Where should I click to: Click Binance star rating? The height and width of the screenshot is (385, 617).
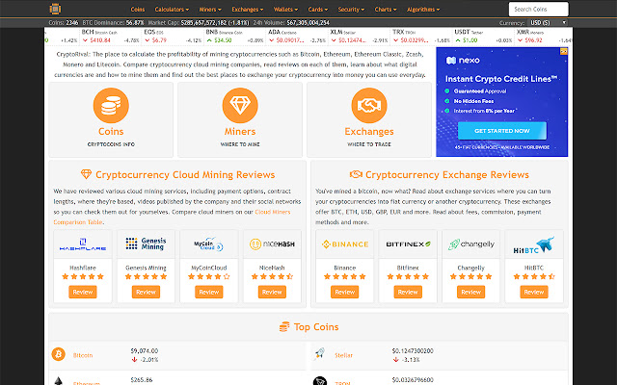pos(345,276)
